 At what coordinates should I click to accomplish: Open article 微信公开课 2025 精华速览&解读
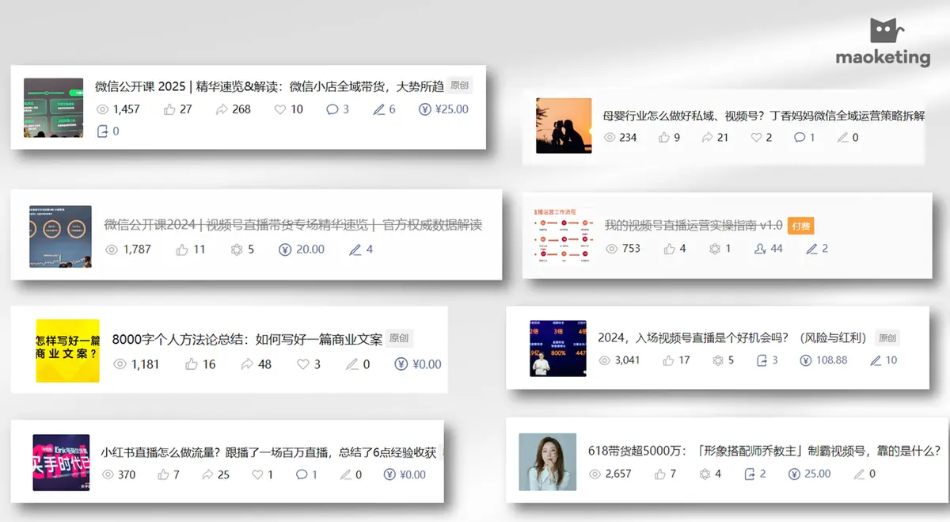269,86
